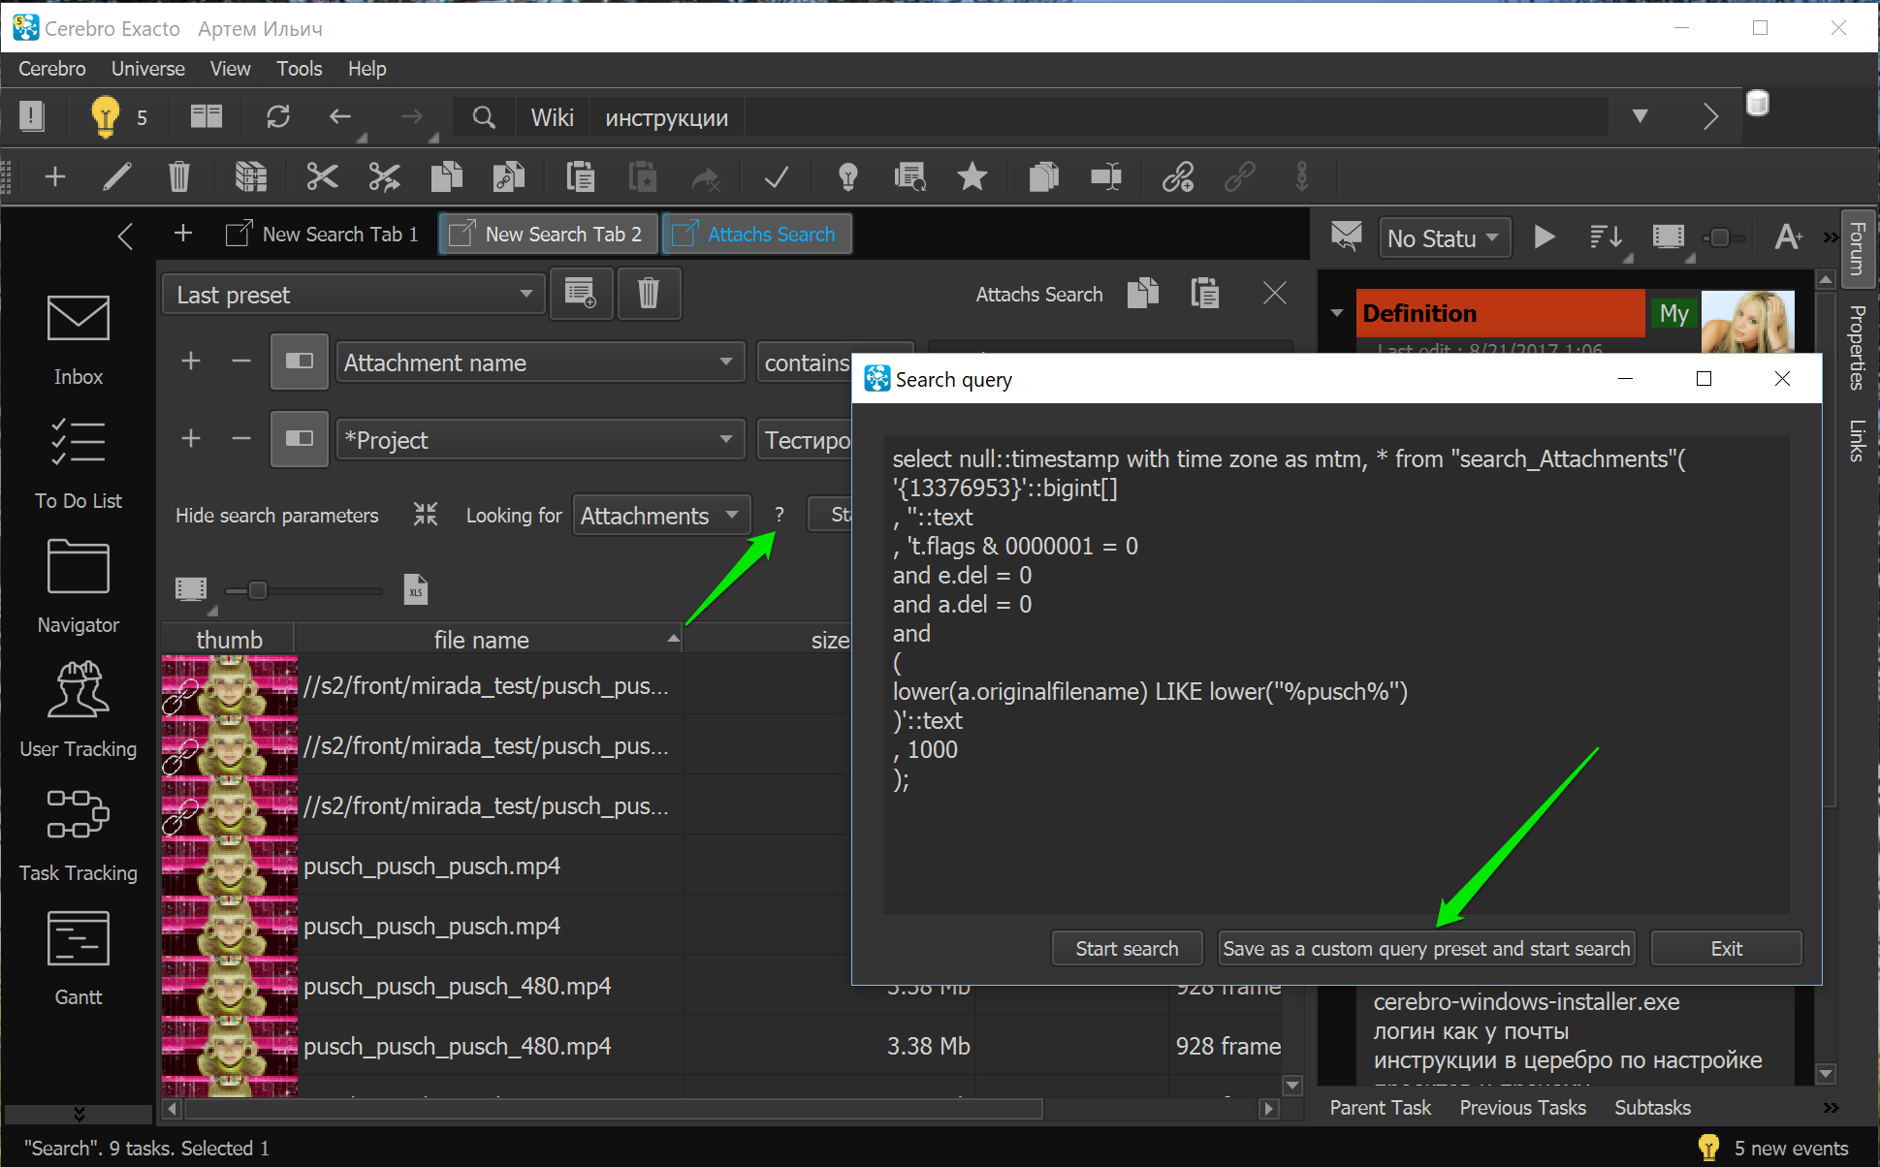Screen dimensions: 1880x1167
Task: Click the forum envelope reply icon
Action: (1346, 237)
